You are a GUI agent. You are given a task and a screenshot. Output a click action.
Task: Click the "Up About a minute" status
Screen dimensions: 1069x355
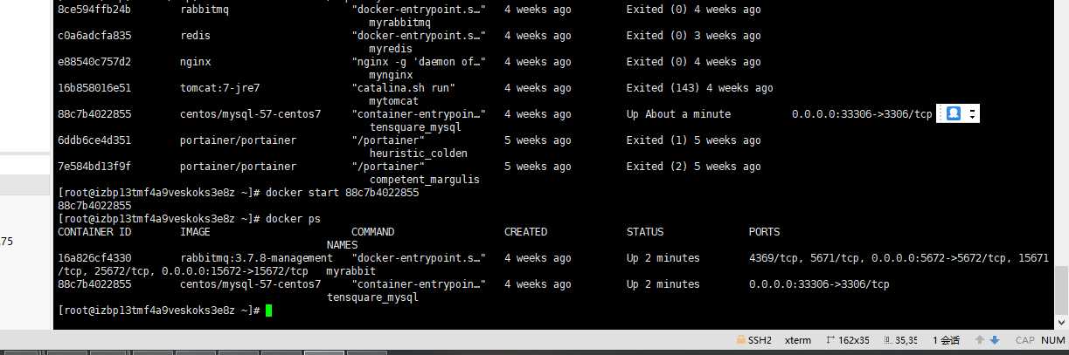pos(678,114)
